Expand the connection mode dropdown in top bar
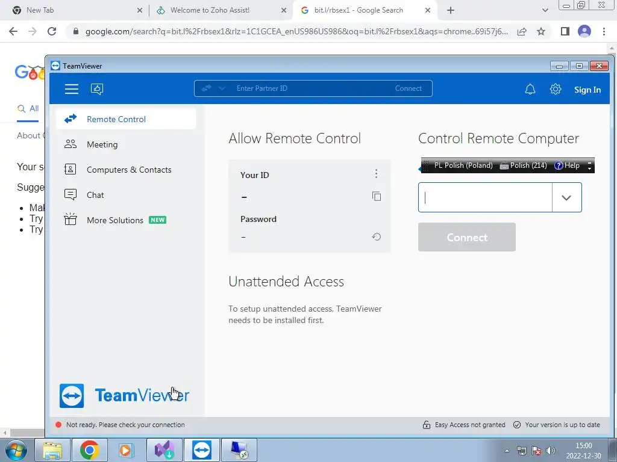The height and width of the screenshot is (462, 617). point(222,88)
